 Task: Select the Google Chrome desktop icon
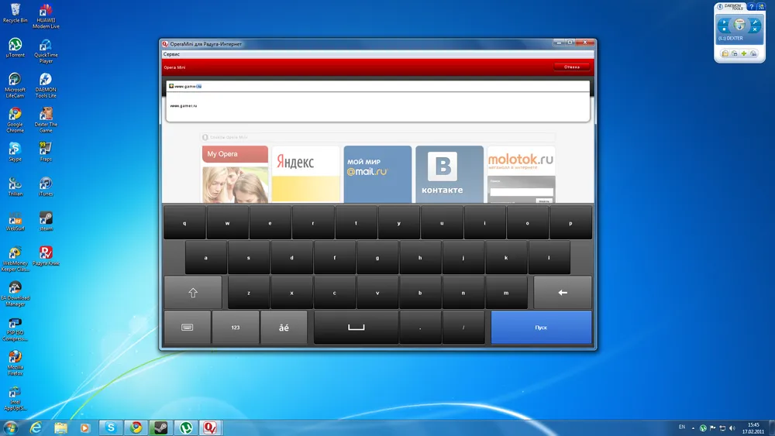(15, 120)
